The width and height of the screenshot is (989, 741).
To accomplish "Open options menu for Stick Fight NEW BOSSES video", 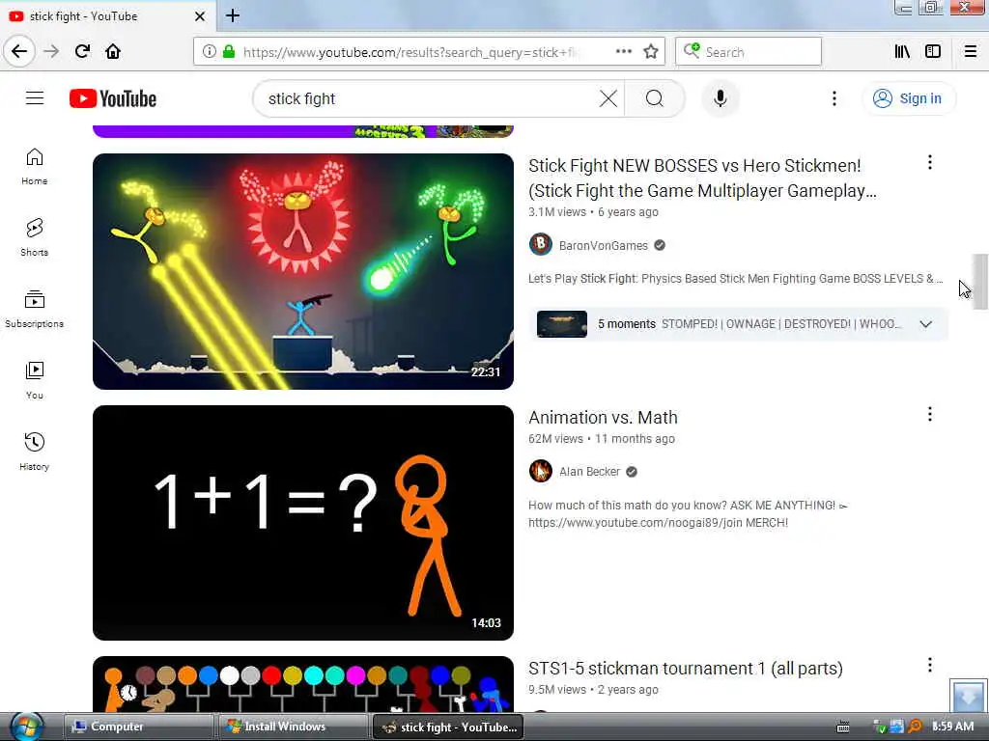I will (930, 162).
